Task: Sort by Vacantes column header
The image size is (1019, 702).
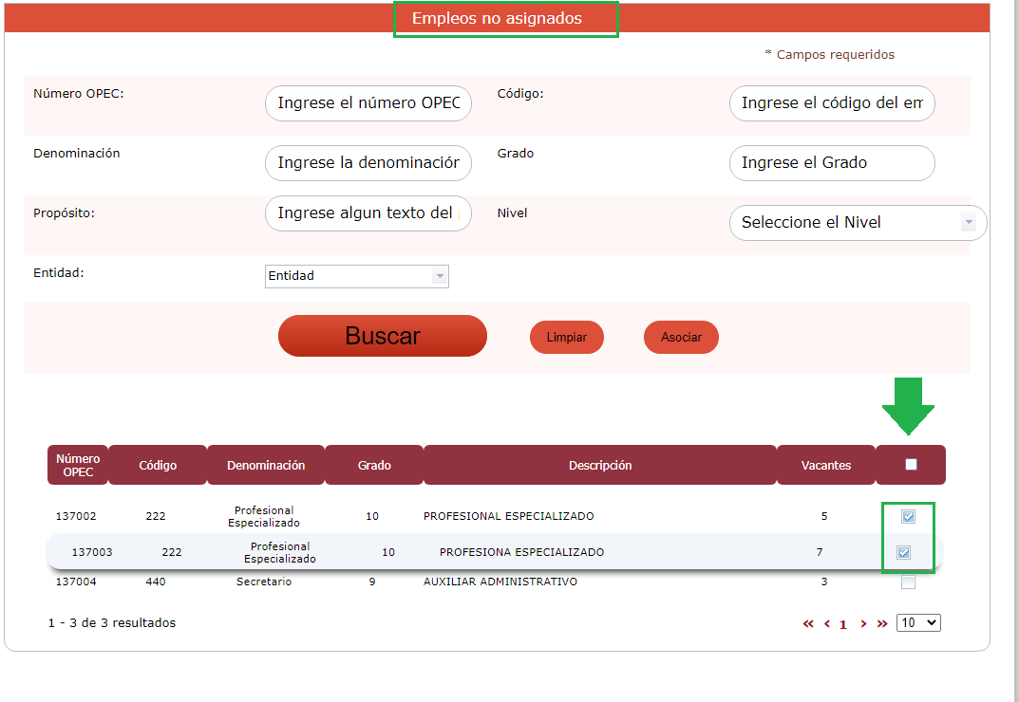Action: click(825, 465)
